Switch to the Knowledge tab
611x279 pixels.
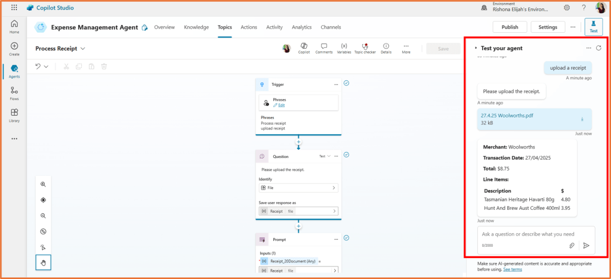pos(196,27)
